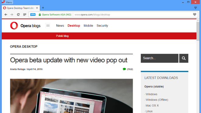This screenshot has width=201, height=113.
Task: Open Speed Dial grid icon
Action: coord(25,15)
